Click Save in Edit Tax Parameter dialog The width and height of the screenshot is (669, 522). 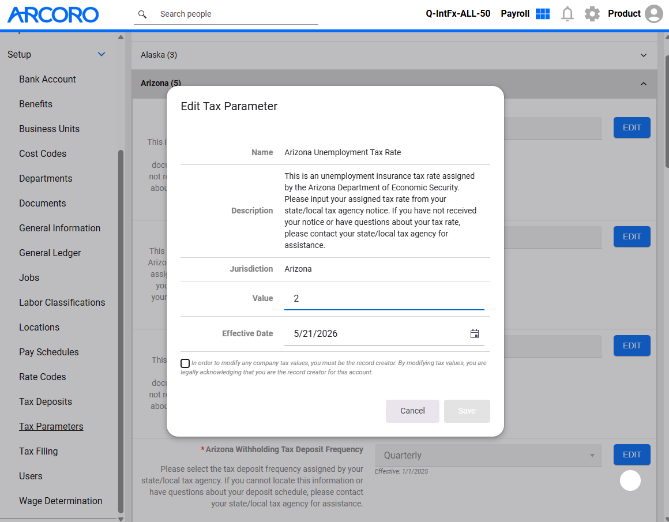click(467, 411)
